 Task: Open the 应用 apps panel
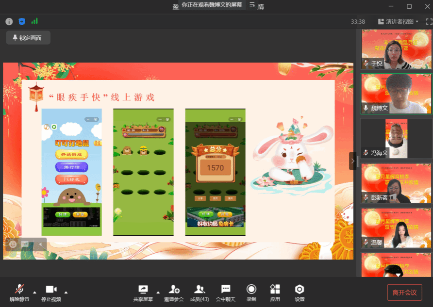coord(275,292)
